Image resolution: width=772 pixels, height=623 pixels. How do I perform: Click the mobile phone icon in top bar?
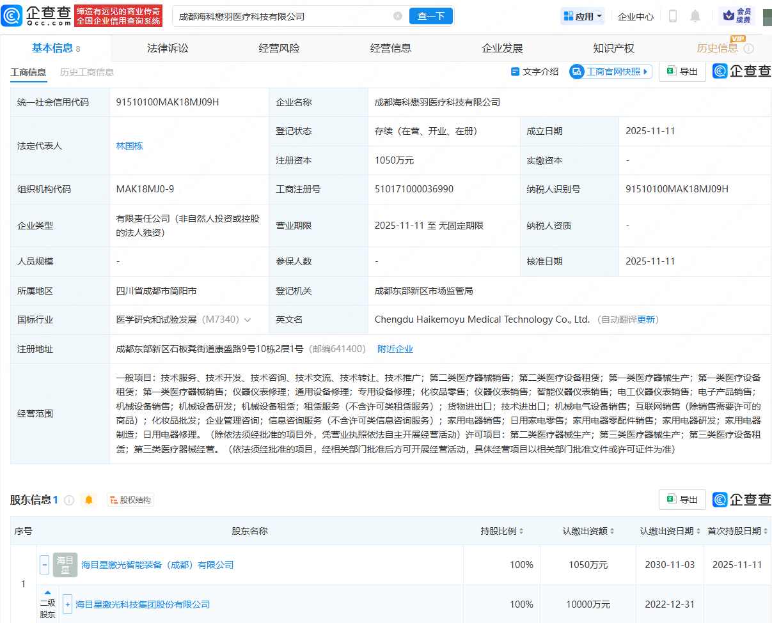(x=672, y=16)
